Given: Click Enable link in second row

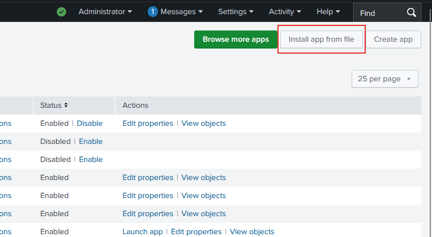Looking at the screenshot, I should pyautogui.click(x=91, y=142).
